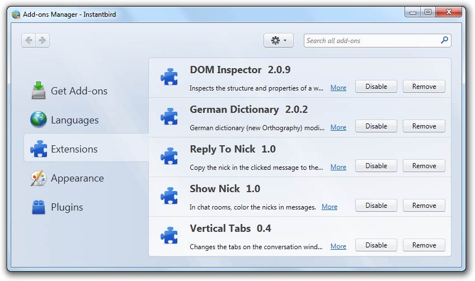Select the DOM Inspector 2.0.9 title
The height and width of the screenshot is (281, 475).
(x=240, y=70)
